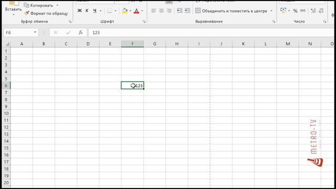Confirm entry checkmark icon
This screenshot has width=336, height=189.
[68, 33]
